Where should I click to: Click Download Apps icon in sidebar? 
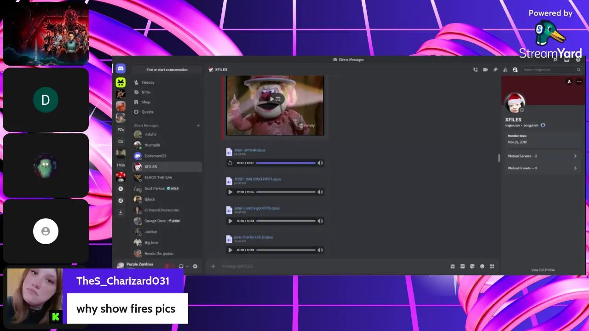click(x=121, y=212)
